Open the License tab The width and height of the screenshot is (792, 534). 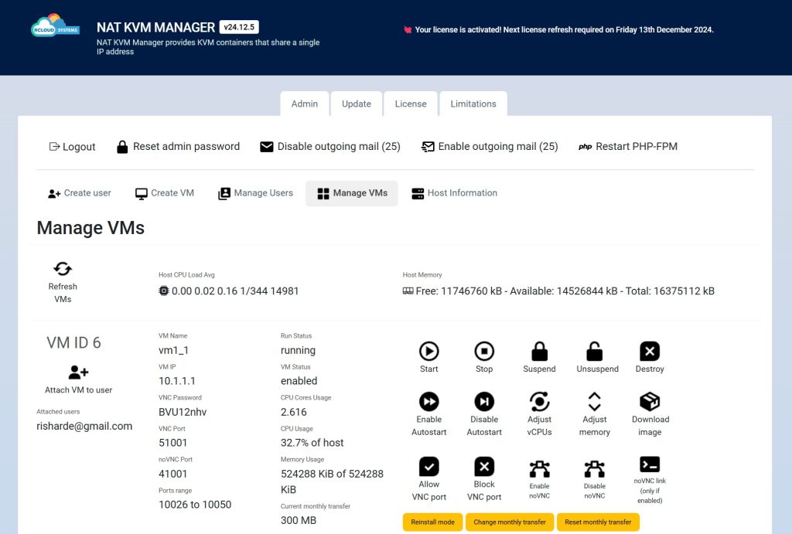click(x=411, y=103)
